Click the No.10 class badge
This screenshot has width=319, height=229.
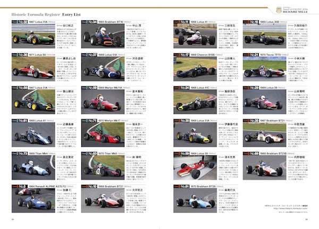[x=89, y=186]
